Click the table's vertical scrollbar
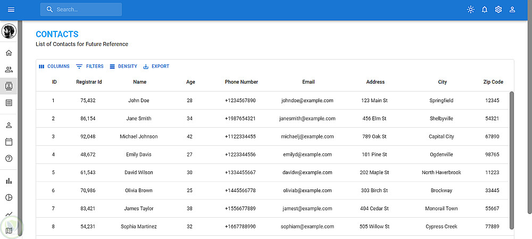Image resolution: width=532 pixels, height=239 pixels. point(512,160)
